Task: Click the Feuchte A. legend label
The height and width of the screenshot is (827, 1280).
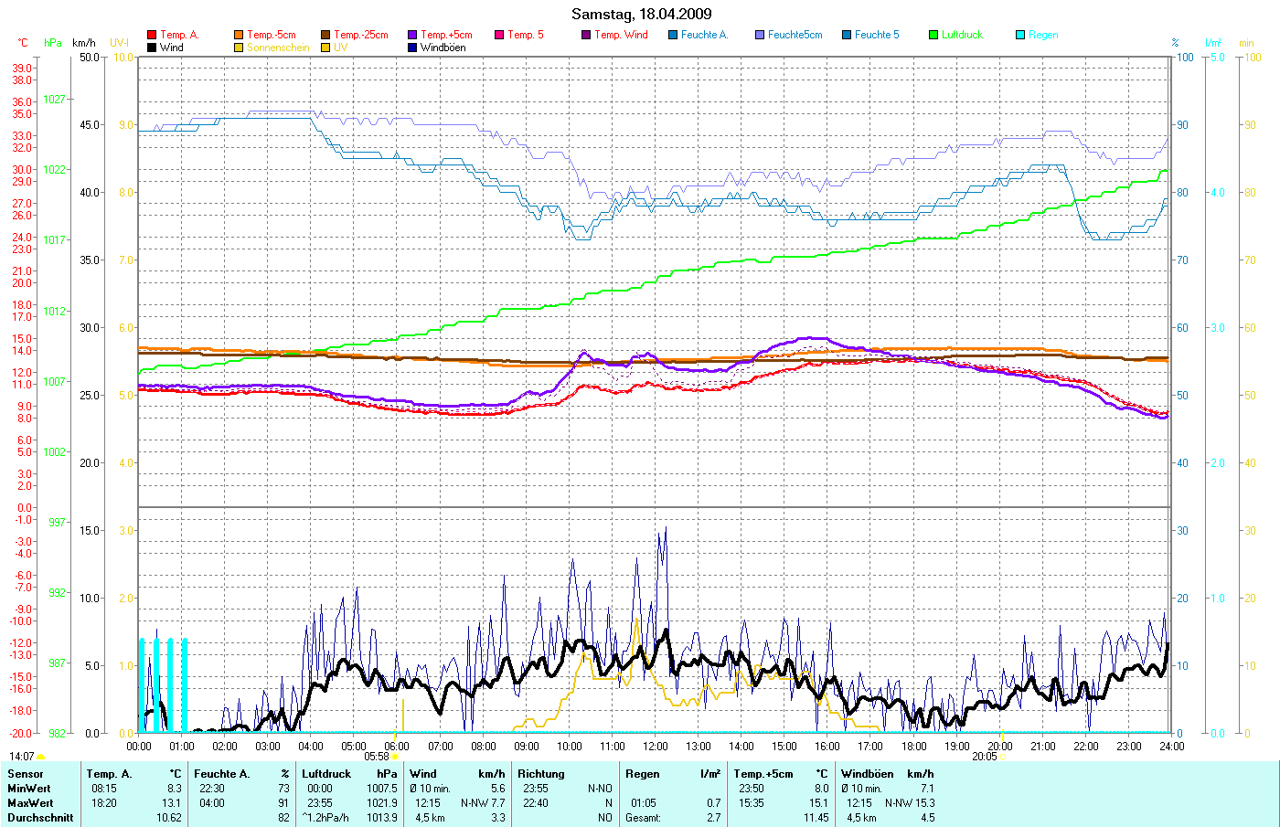Action: click(704, 35)
